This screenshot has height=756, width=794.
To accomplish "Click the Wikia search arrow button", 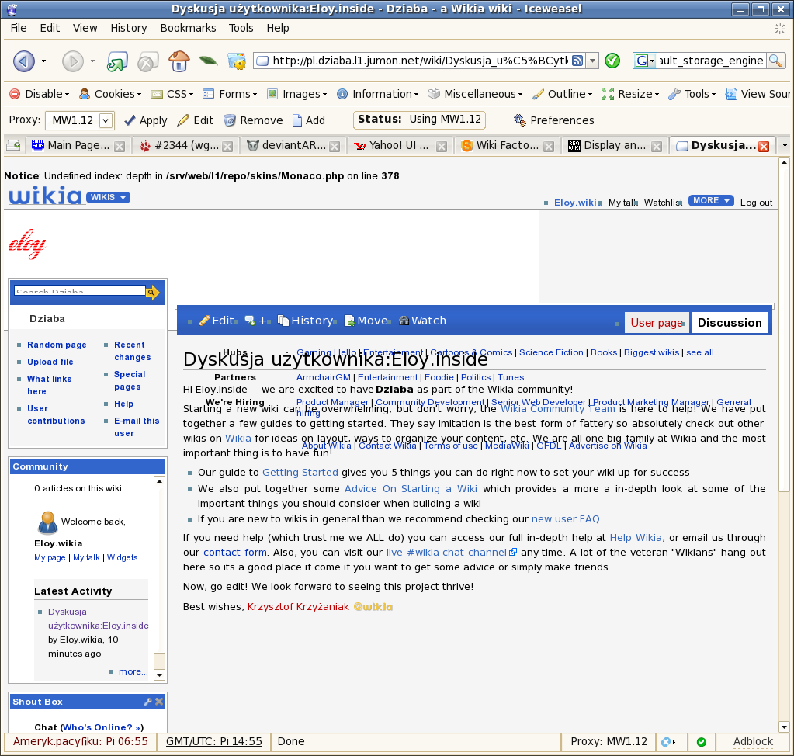I will (152, 292).
